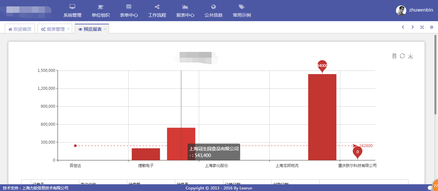Click the average line start dot

[75, 146]
